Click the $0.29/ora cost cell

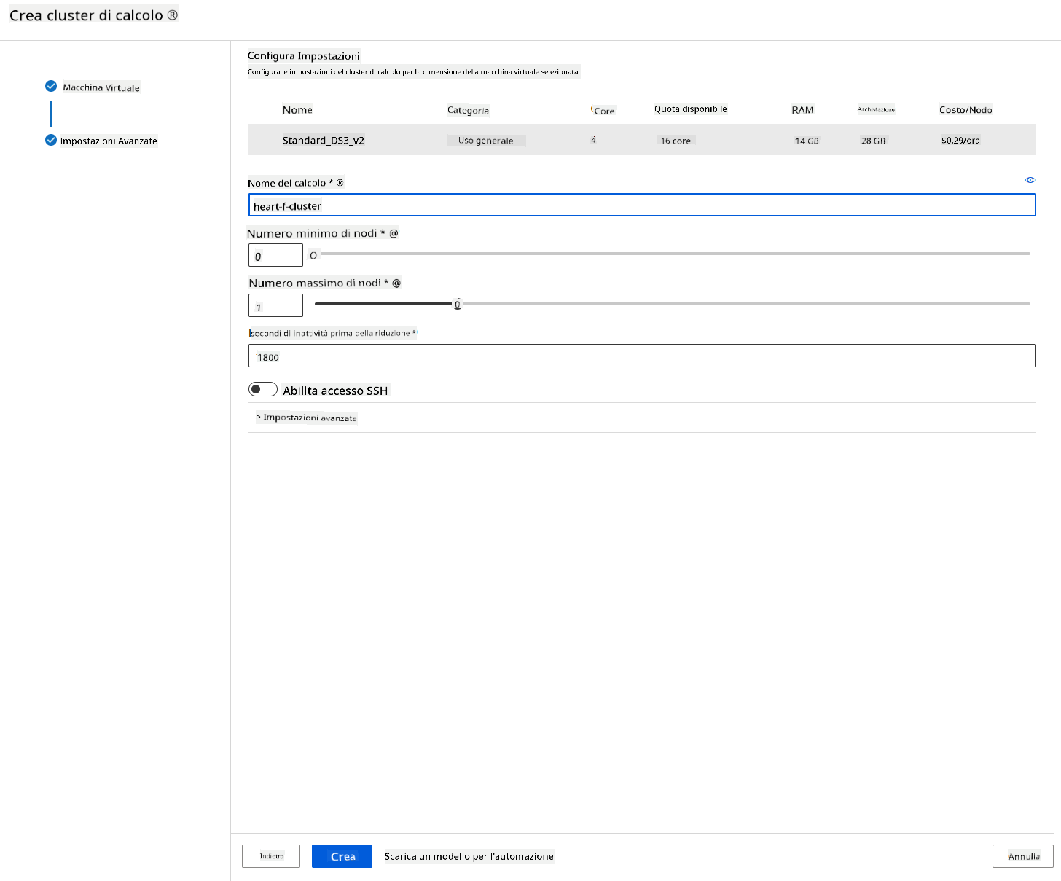tap(960, 140)
